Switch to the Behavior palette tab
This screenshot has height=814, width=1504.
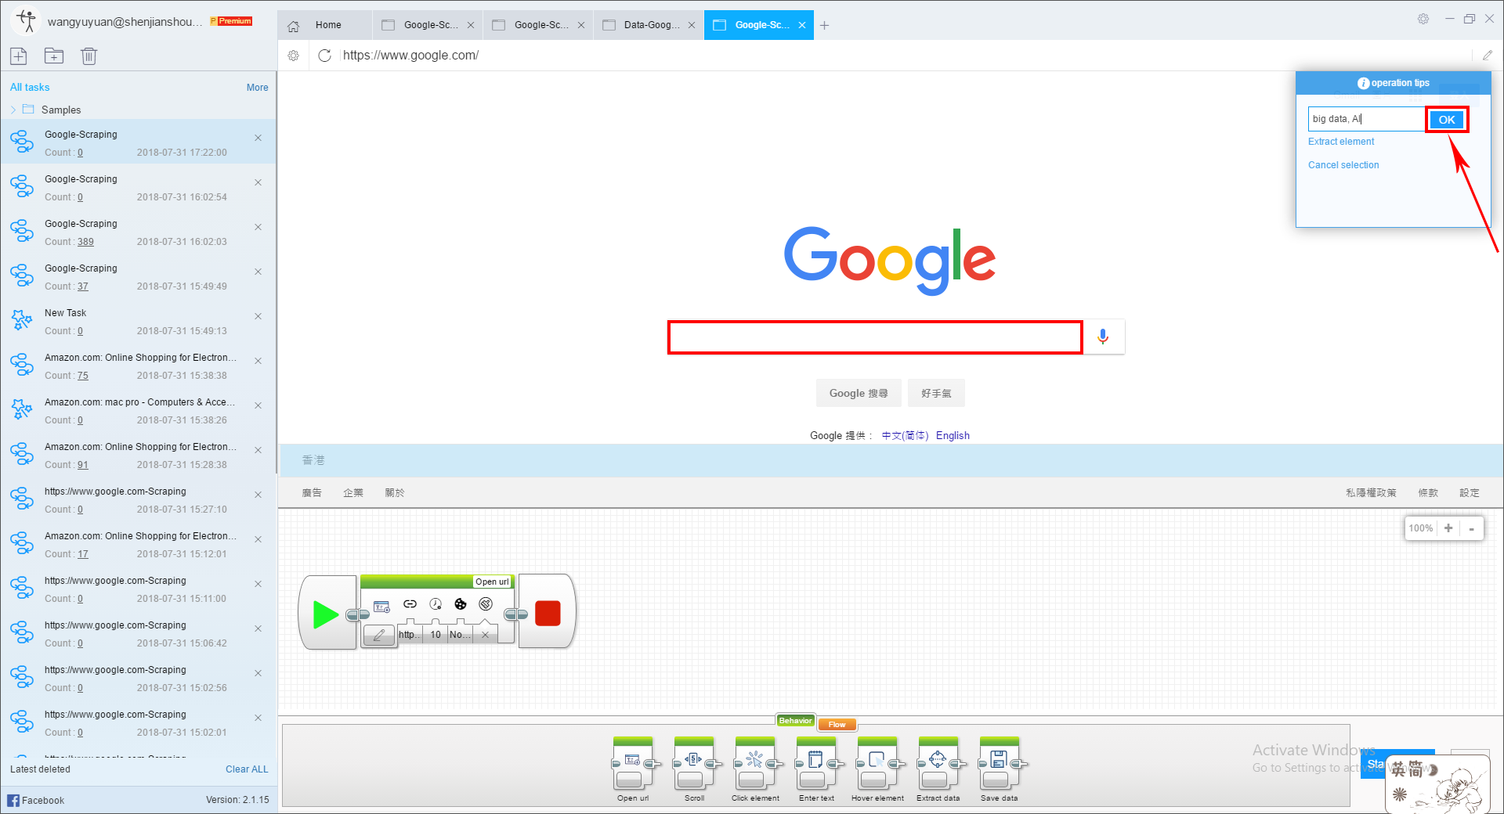pyautogui.click(x=795, y=720)
